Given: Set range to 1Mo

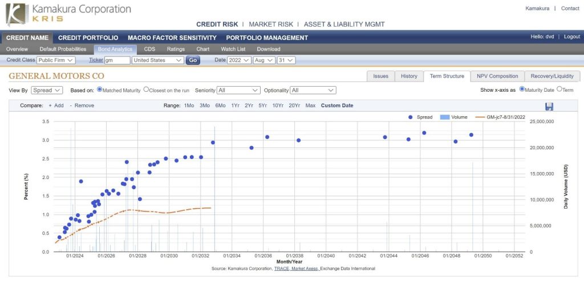Looking at the screenshot, I should [x=189, y=105].
